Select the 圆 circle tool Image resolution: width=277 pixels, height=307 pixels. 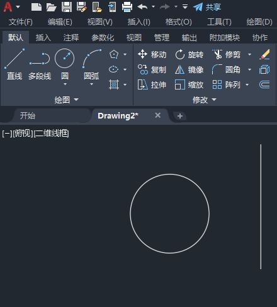(65, 64)
